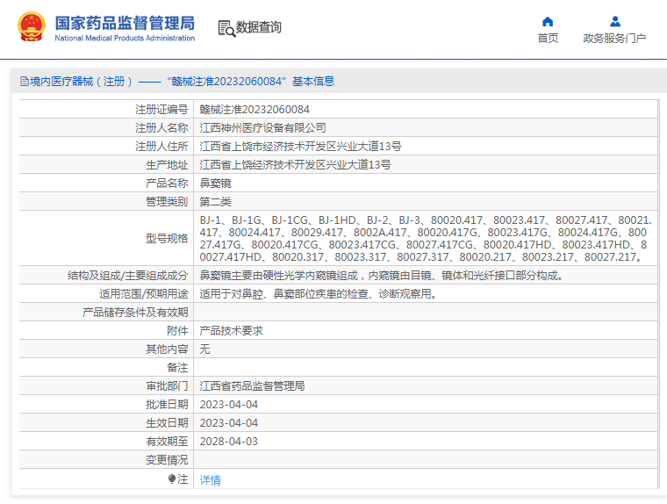Click address 江西省上饶市经济技术开发区兴业大道13号
The height and width of the screenshot is (504, 667).
point(300,147)
